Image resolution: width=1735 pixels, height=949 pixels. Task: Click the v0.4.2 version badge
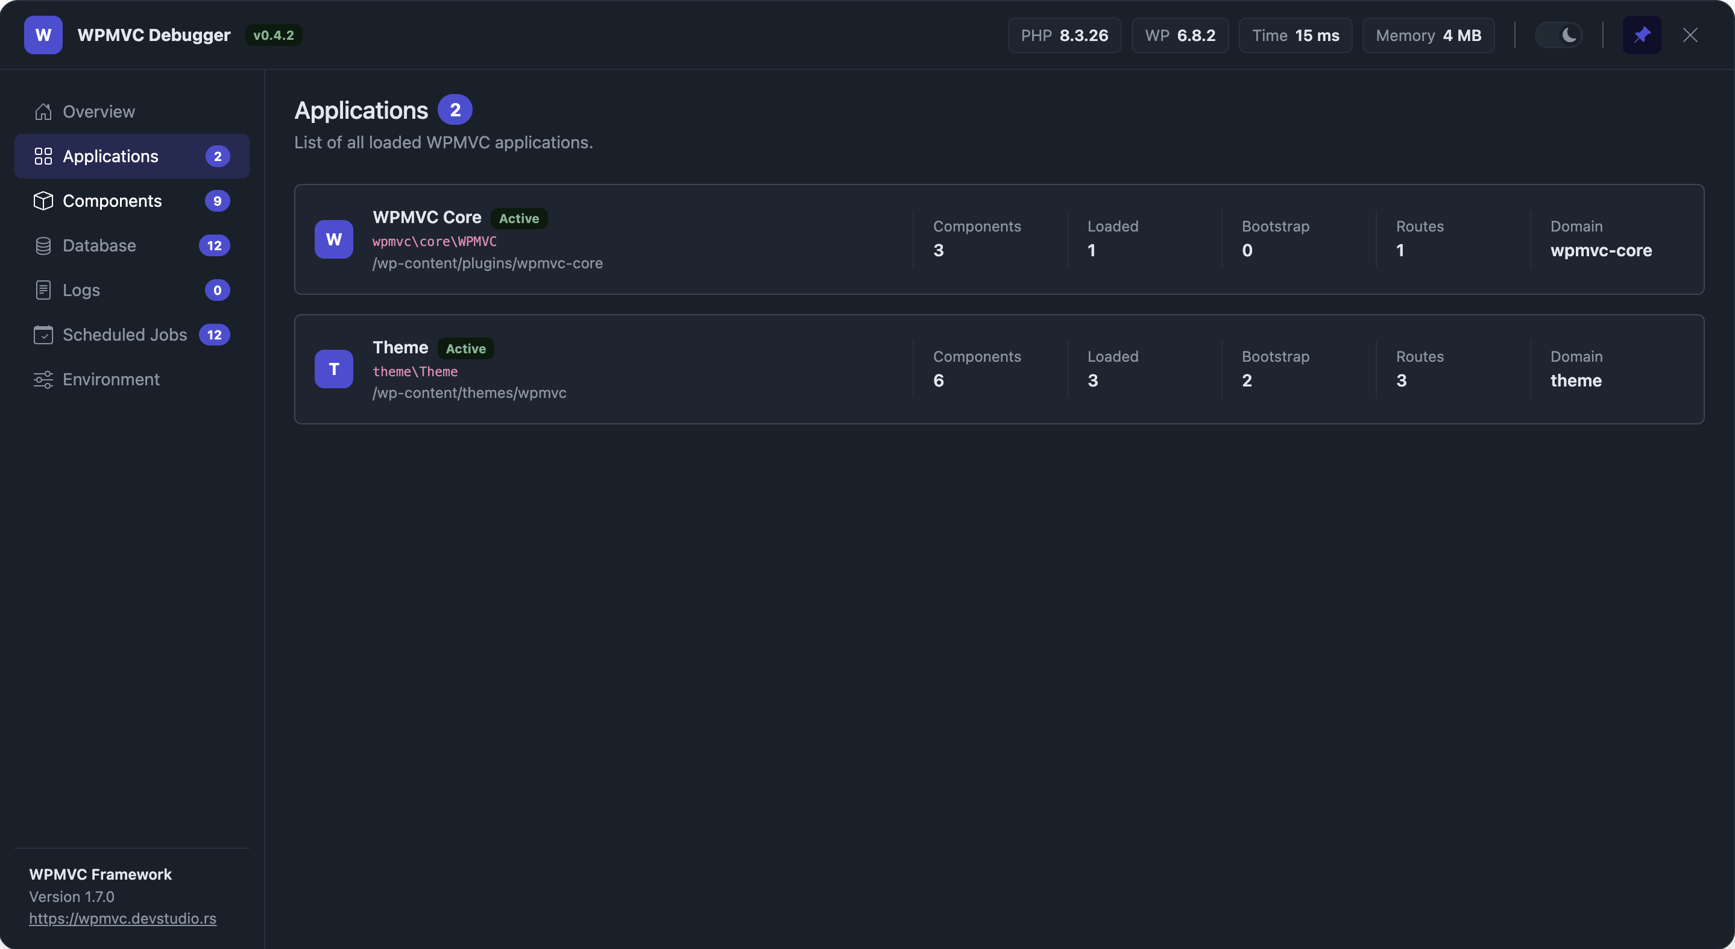274,35
